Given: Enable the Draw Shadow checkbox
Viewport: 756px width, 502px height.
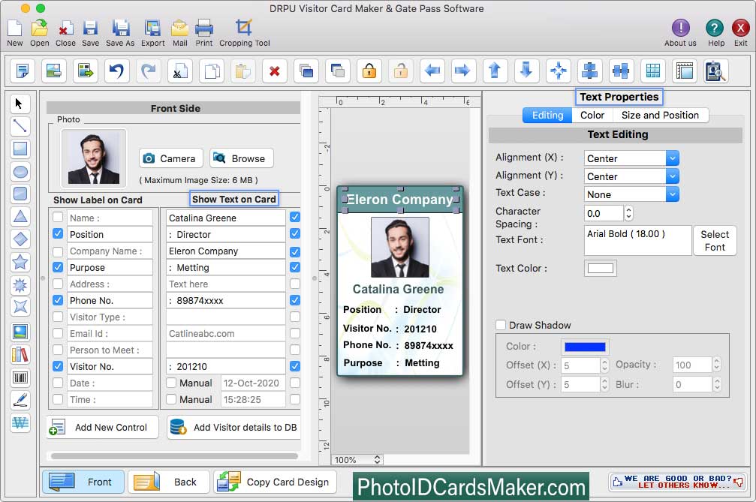Looking at the screenshot, I should pyautogui.click(x=501, y=325).
